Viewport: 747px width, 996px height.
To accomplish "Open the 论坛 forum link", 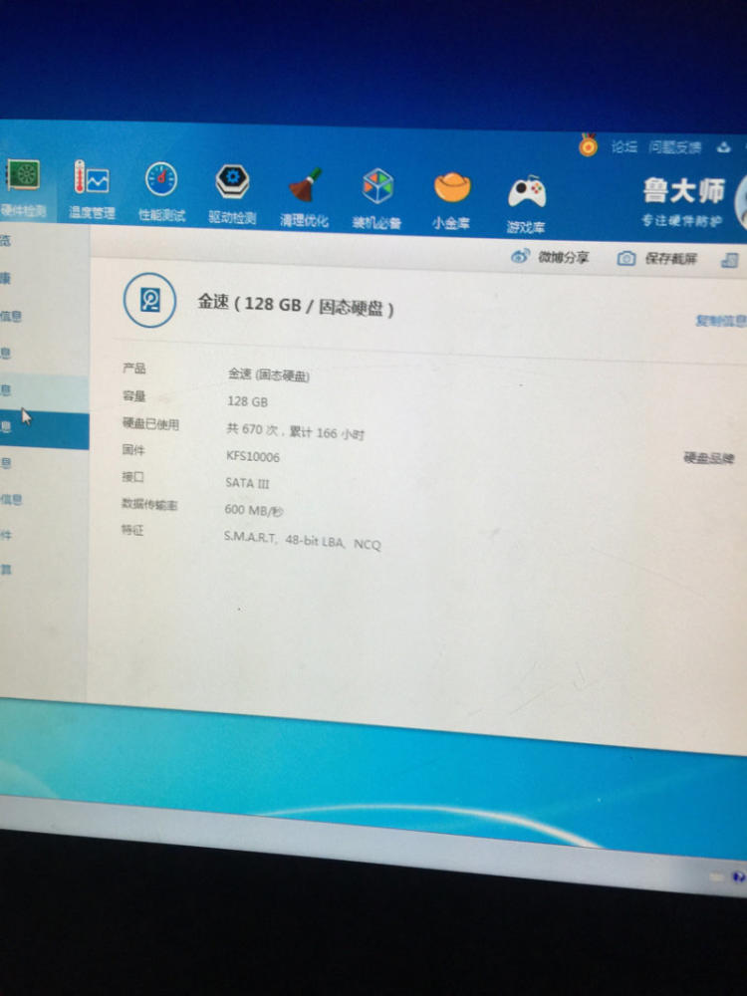I will (x=623, y=147).
